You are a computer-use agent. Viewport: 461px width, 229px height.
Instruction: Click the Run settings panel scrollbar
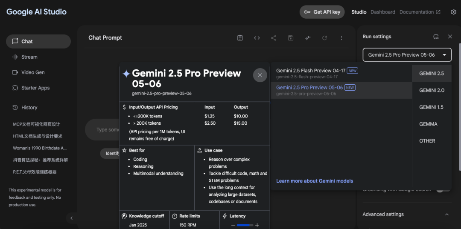(460, 107)
